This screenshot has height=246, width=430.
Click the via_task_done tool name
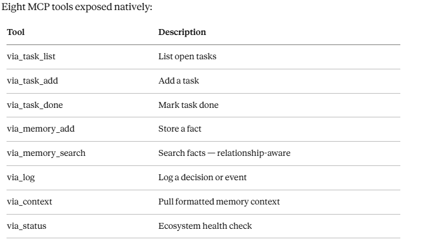pos(35,105)
